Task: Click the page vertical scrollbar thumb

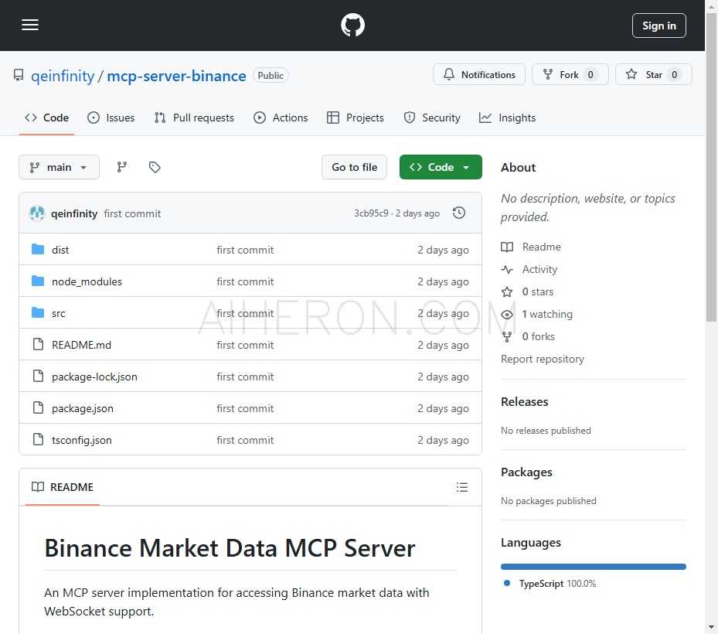Action: click(711, 167)
